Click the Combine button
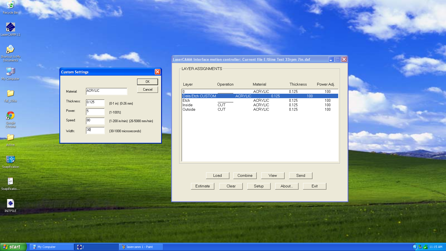Viewport: 446px width, 251px height. (x=245, y=175)
